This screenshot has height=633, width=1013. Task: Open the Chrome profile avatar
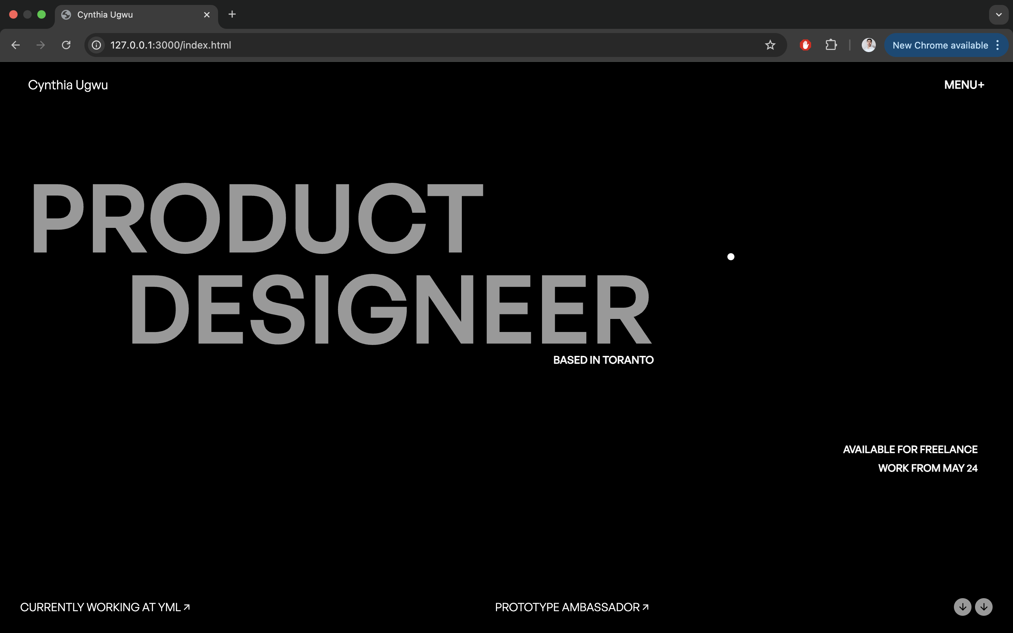[868, 45]
